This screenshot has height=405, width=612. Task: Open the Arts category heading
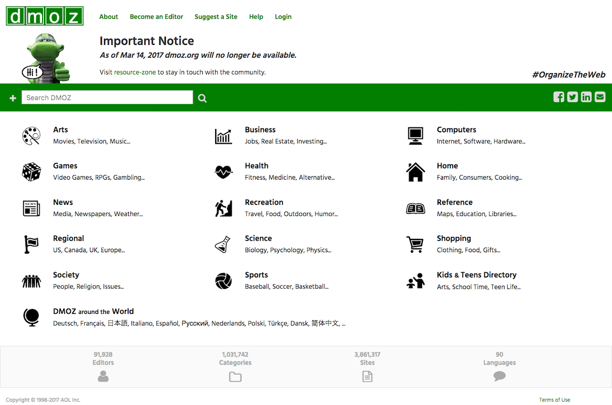click(x=60, y=129)
